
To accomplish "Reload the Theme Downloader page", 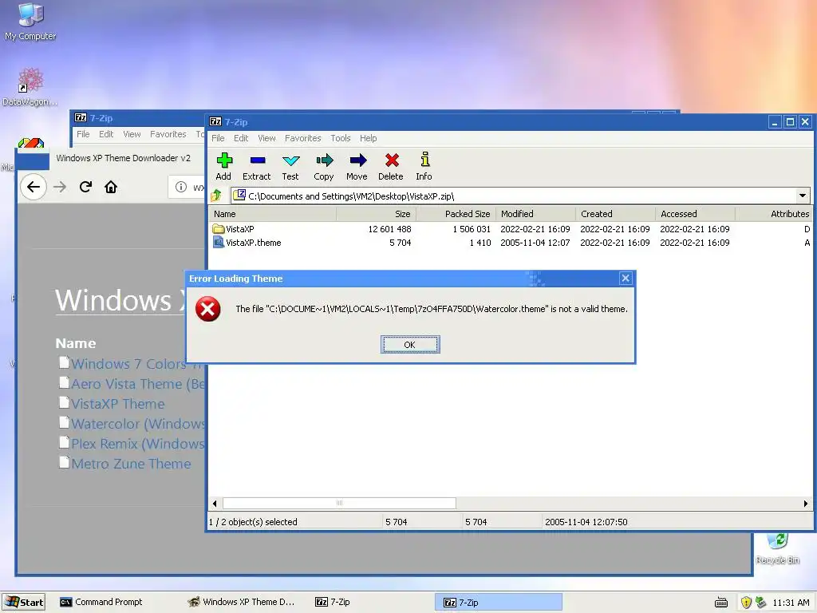I will (x=85, y=187).
